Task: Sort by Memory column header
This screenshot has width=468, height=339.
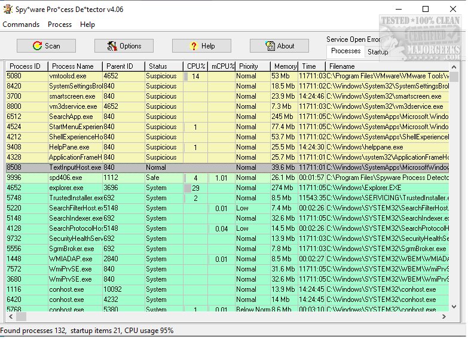Action: [284, 66]
